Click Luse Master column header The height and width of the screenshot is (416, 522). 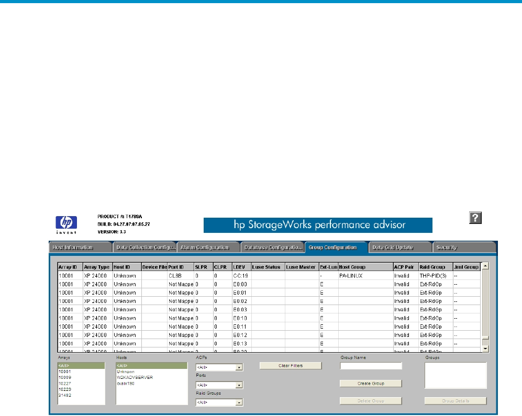(302, 267)
